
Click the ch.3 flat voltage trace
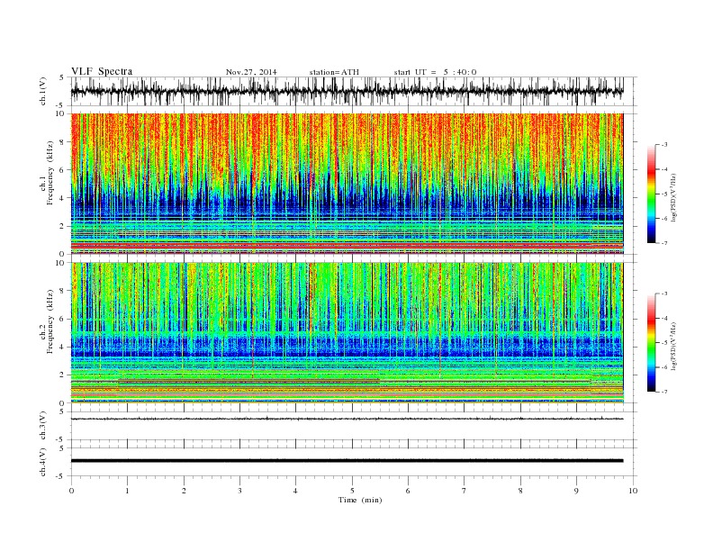click(x=347, y=419)
